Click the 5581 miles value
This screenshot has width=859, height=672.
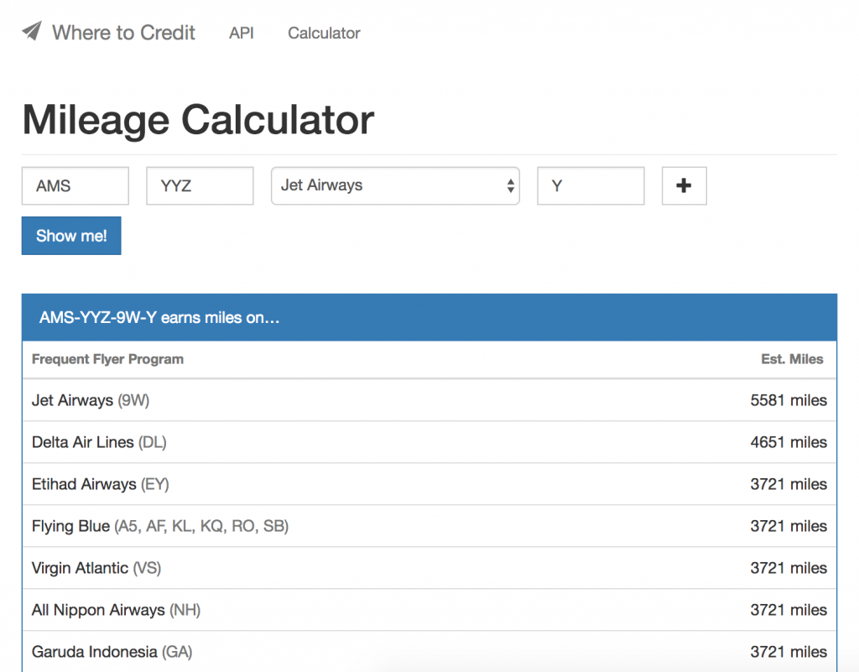[x=789, y=400]
